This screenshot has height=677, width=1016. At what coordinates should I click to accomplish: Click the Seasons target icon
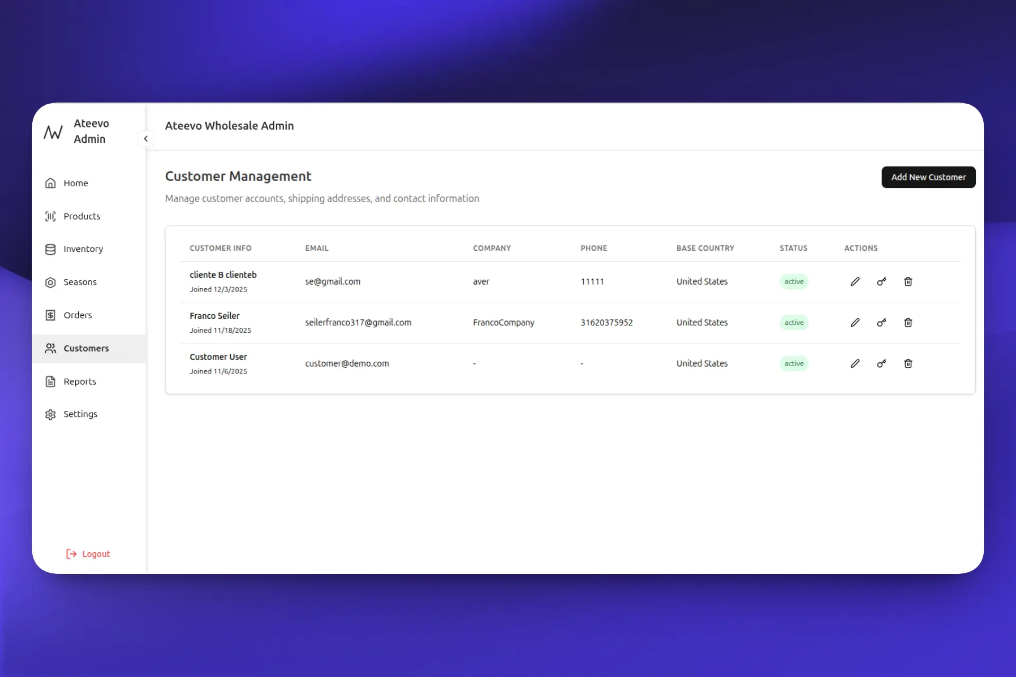point(50,282)
